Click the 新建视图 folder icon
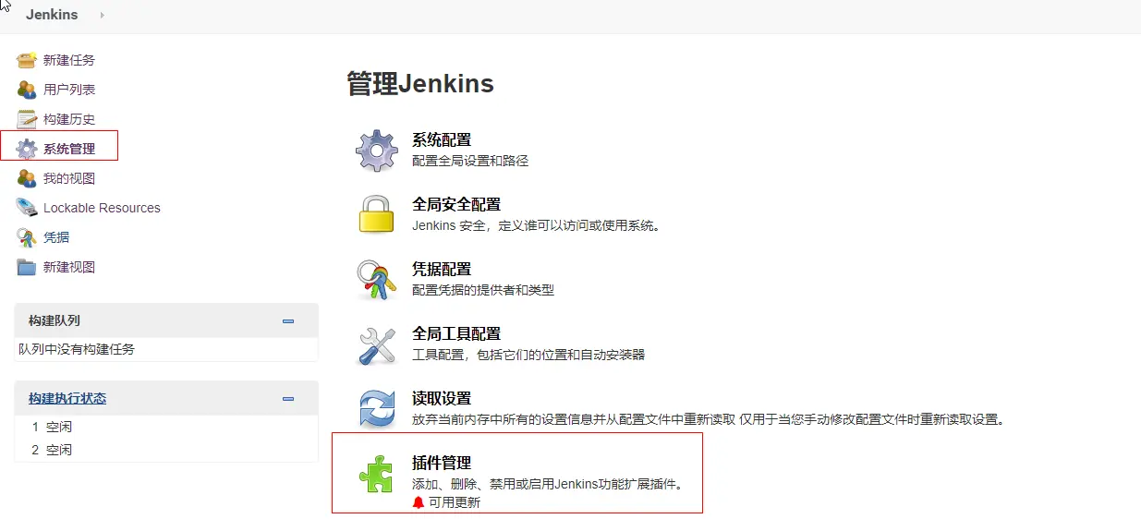This screenshot has width=1141, height=519. [27, 267]
